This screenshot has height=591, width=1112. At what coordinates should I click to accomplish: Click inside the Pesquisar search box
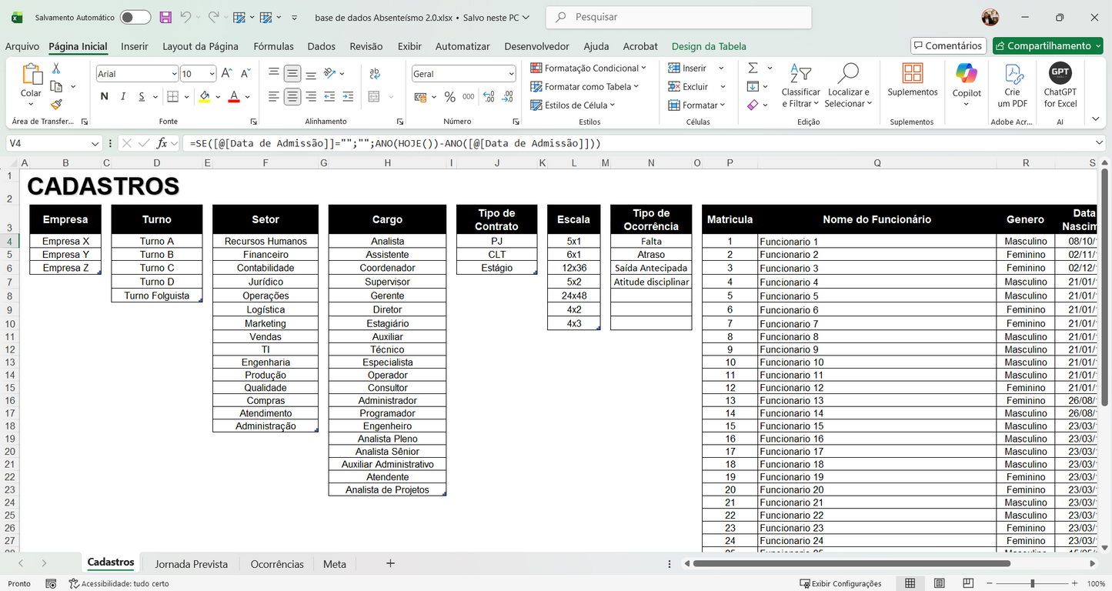pos(677,16)
